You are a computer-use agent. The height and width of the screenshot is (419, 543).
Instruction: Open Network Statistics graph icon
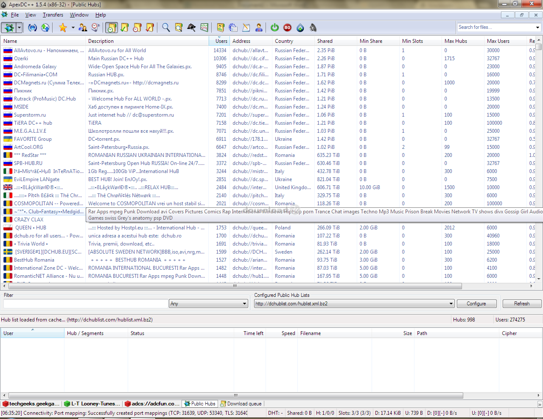(204, 28)
